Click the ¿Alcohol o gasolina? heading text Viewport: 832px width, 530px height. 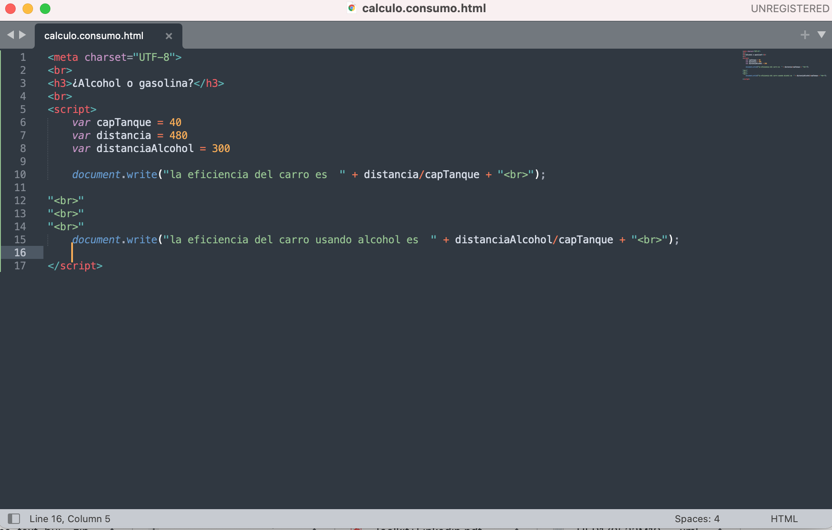pyautogui.click(x=133, y=83)
